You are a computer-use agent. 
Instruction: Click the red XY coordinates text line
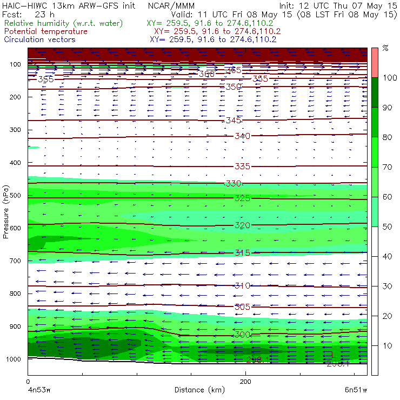[217, 31]
